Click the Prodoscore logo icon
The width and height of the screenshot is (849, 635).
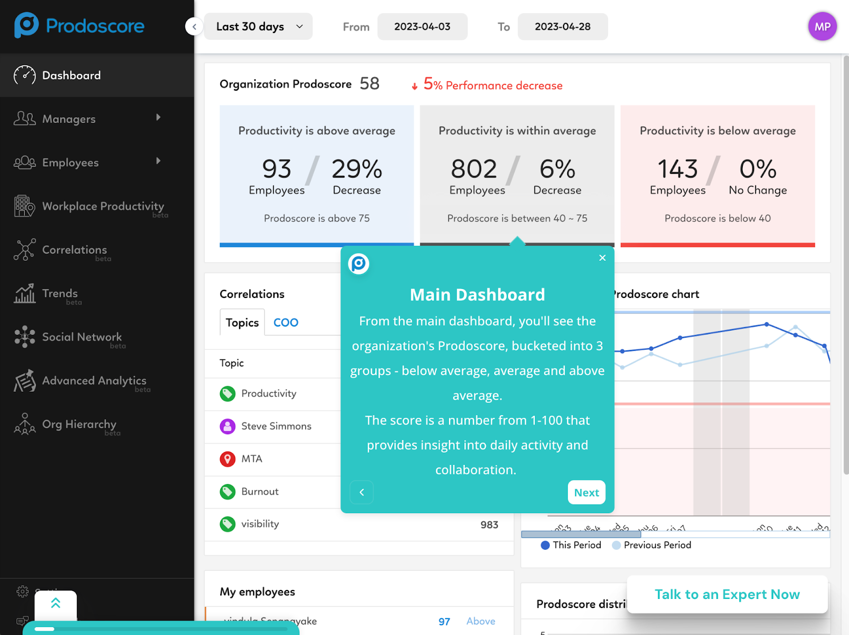coord(27,25)
